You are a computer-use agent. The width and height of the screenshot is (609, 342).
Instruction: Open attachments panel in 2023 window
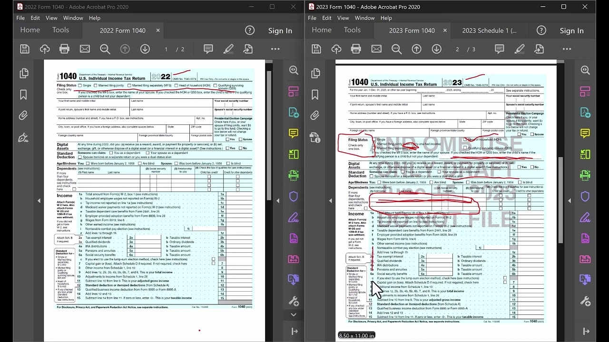pos(314,115)
